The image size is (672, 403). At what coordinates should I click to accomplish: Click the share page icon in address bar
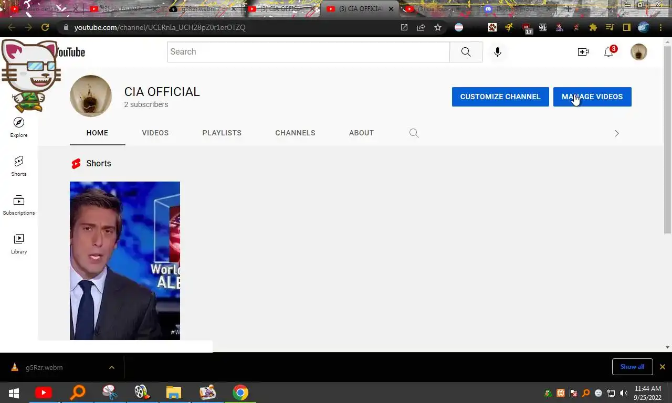coord(421,27)
